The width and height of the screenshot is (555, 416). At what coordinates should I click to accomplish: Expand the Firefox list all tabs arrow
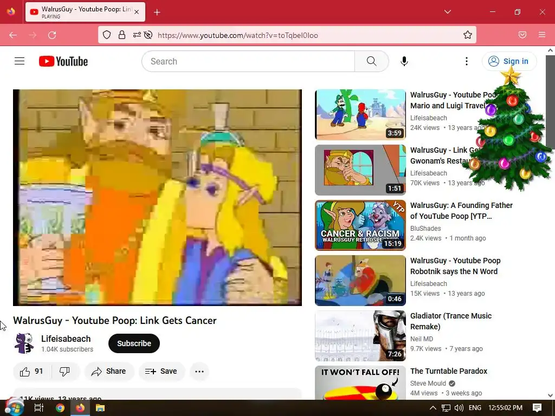point(447,12)
